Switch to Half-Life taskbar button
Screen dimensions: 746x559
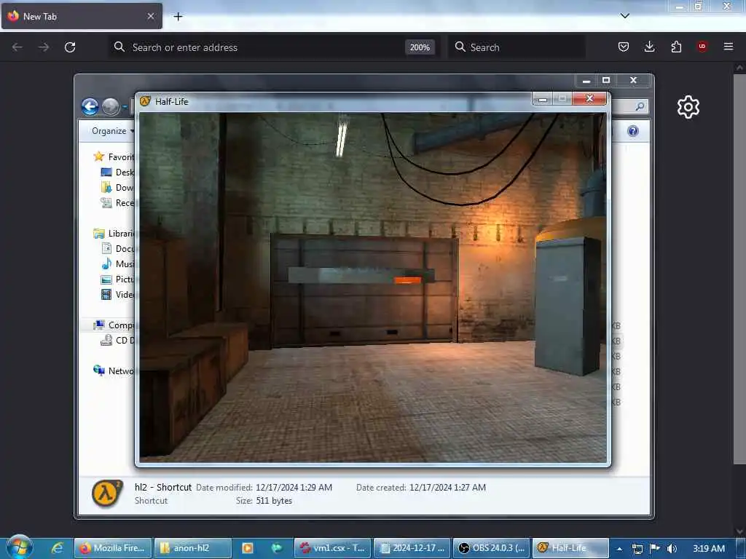click(570, 548)
